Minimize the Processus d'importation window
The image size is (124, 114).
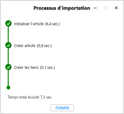pos(95,8)
